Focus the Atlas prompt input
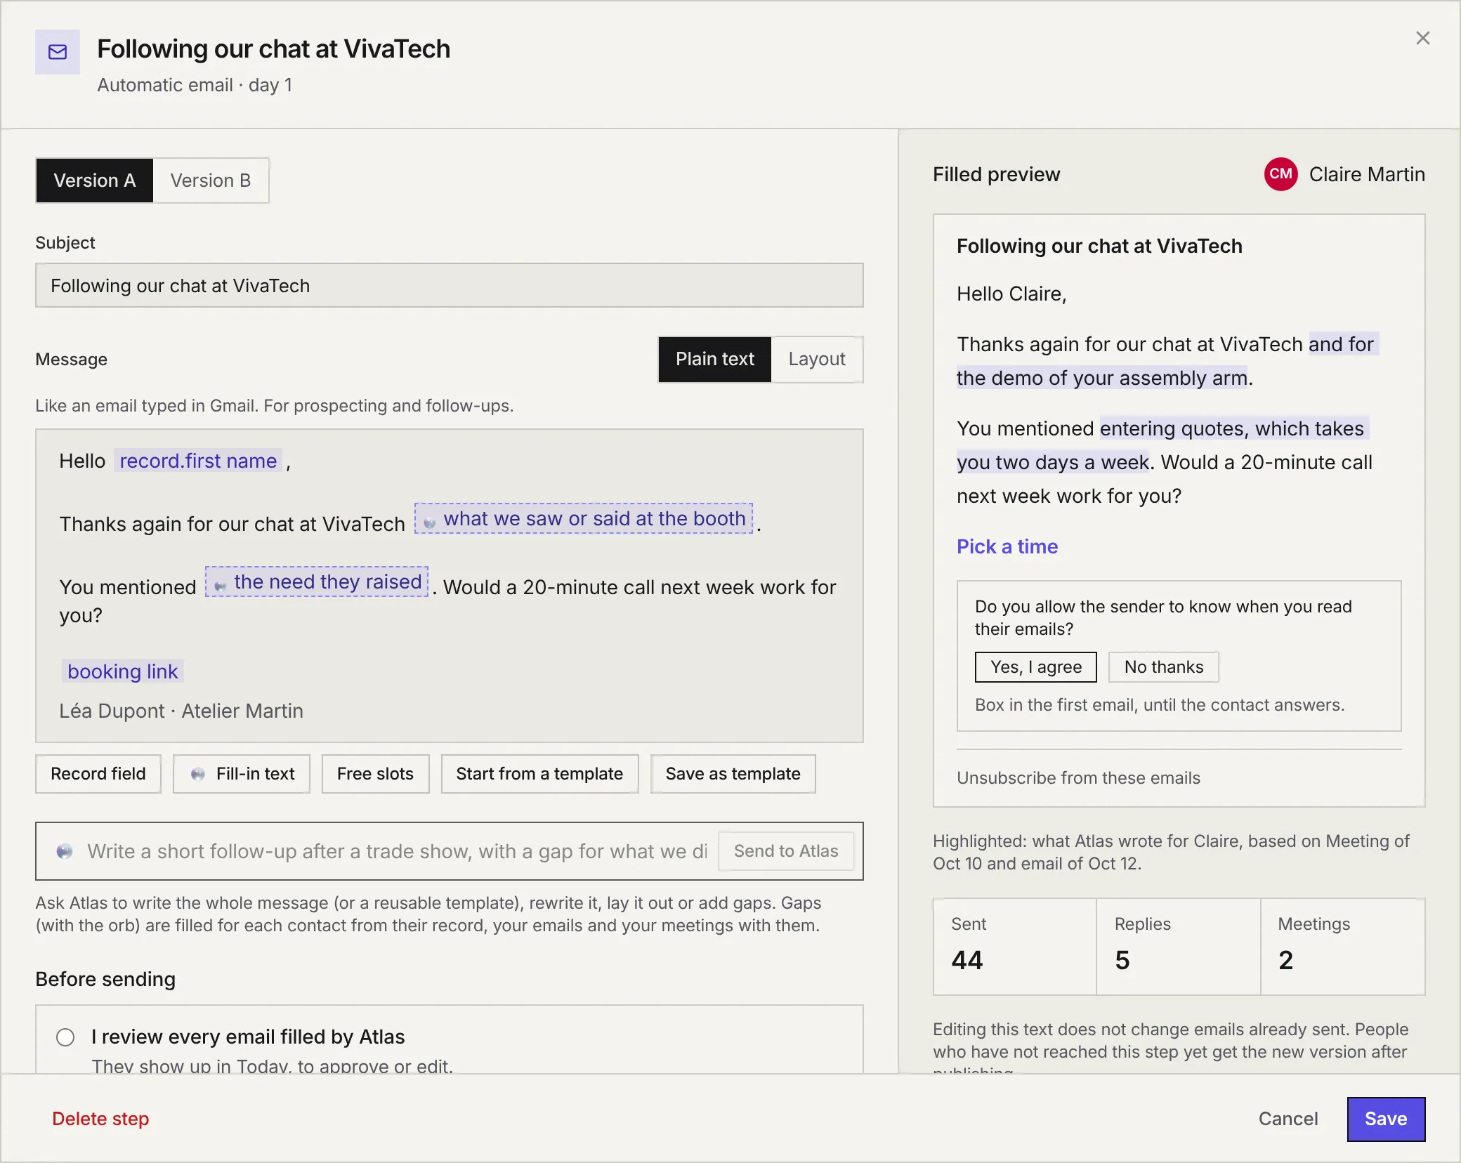Screen dimensions: 1461x1163 (x=397, y=851)
